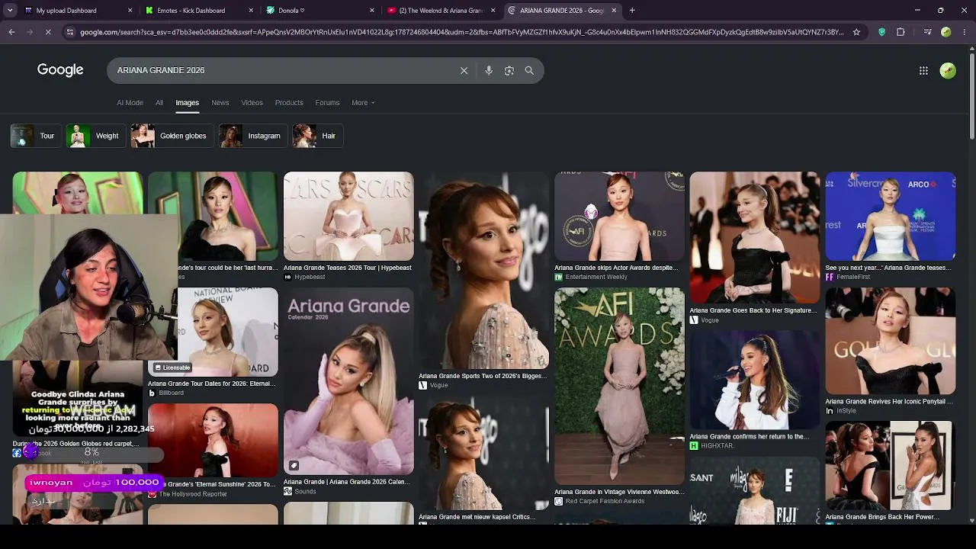976x549 pixels.
Task: Go back with the browser back arrow
Action: pyautogui.click(x=11, y=32)
